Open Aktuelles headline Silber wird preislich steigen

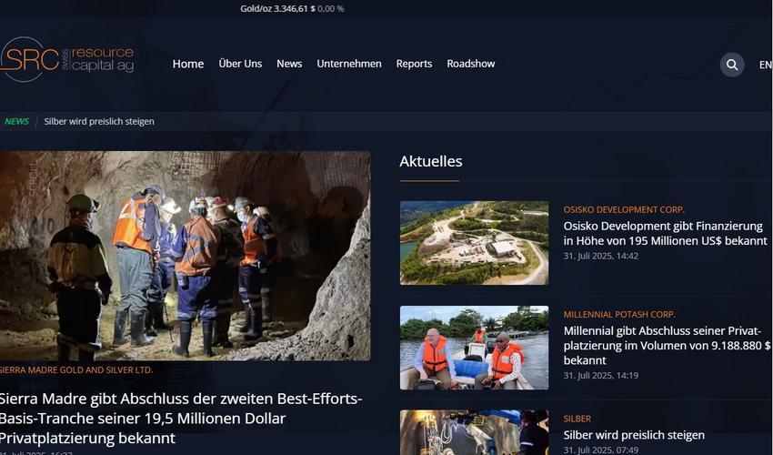(634, 435)
